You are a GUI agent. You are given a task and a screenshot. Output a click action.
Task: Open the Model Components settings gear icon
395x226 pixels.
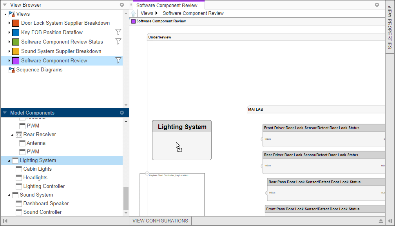[121, 112]
